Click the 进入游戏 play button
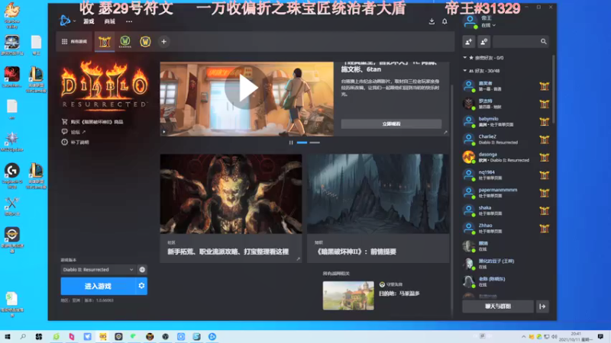 pos(98,287)
